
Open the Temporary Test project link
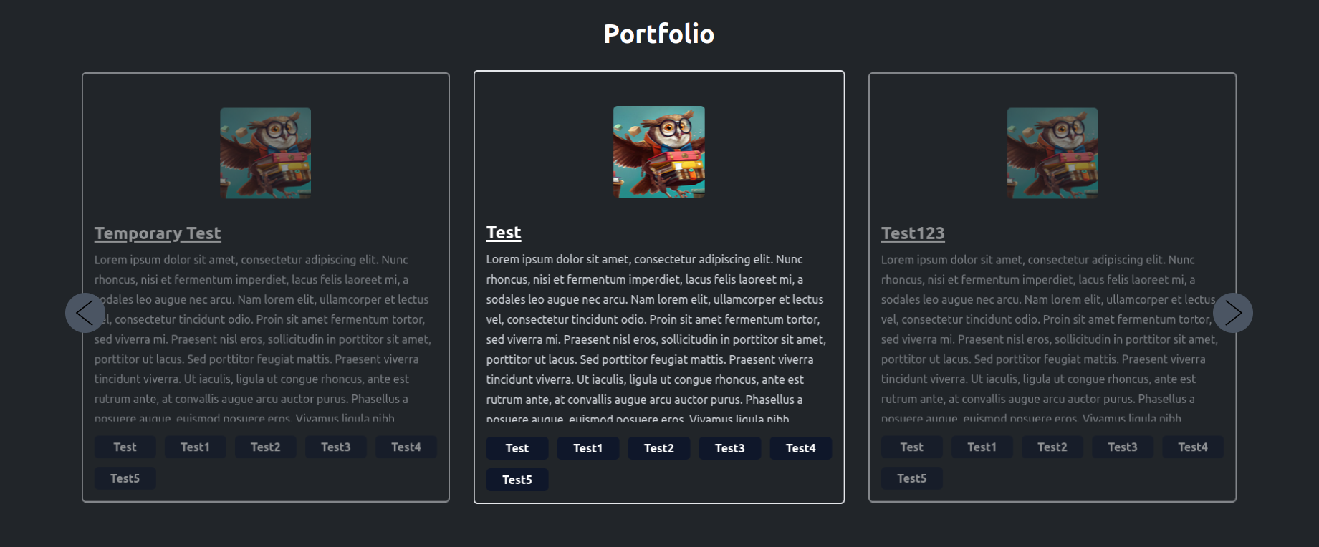click(x=158, y=233)
